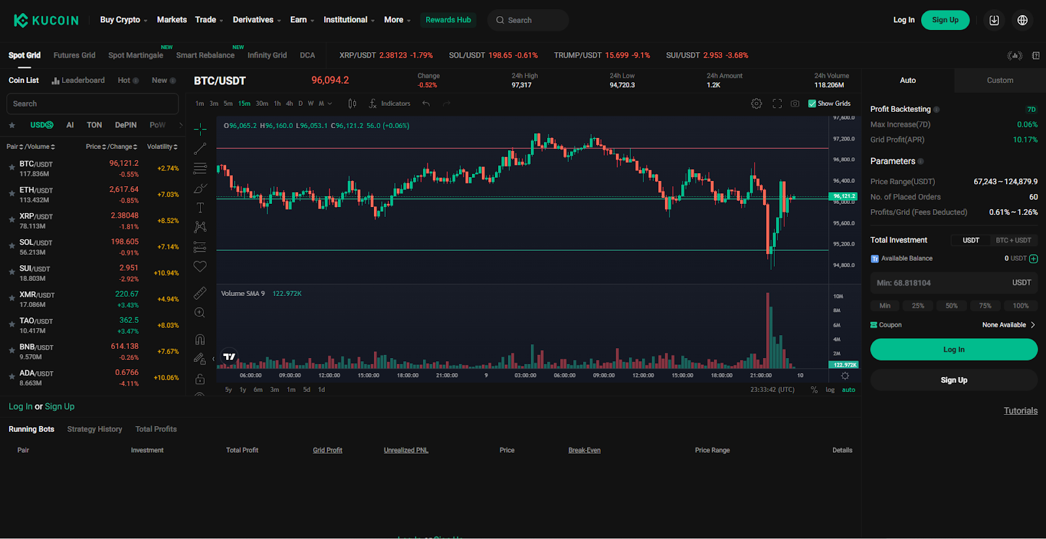Click the download app icon
The width and height of the screenshot is (1046, 539).
coord(994,20)
